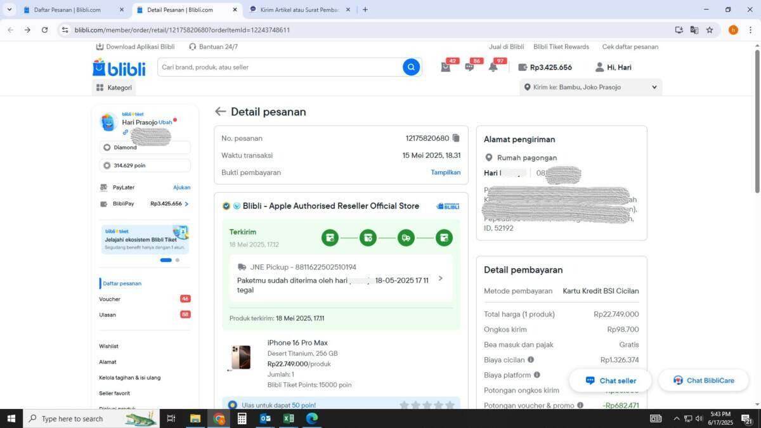This screenshot has width=761, height=428.
Task: Click the info icon next to Biaya cicilan
Action: coord(531,360)
